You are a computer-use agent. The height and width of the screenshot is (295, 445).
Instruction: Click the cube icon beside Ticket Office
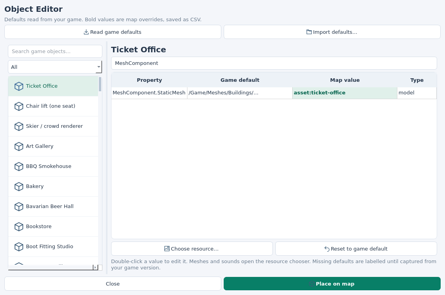point(19,86)
